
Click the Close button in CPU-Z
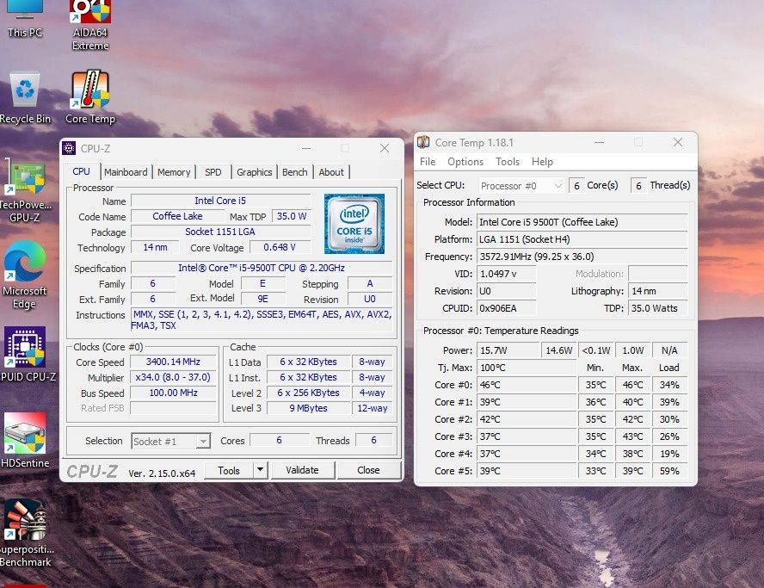(368, 470)
